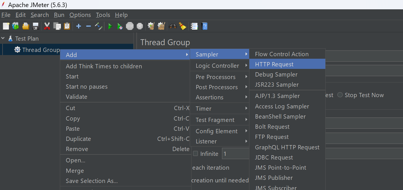Click the Cut scissors icon
The width and height of the screenshot is (403, 190).
47,26
